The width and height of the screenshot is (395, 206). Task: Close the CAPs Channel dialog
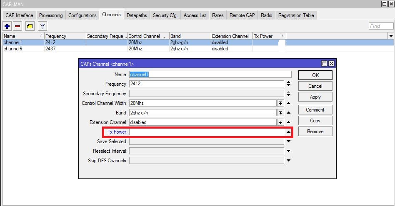(x=331, y=64)
